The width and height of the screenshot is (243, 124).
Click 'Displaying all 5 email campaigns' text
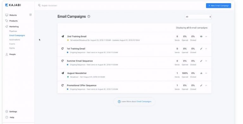(192, 28)
